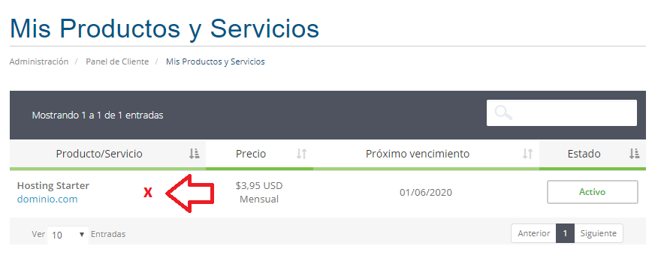Click the sort icon beside Estado
This screenshot has width=658, height=270.
tap(634, 154)
